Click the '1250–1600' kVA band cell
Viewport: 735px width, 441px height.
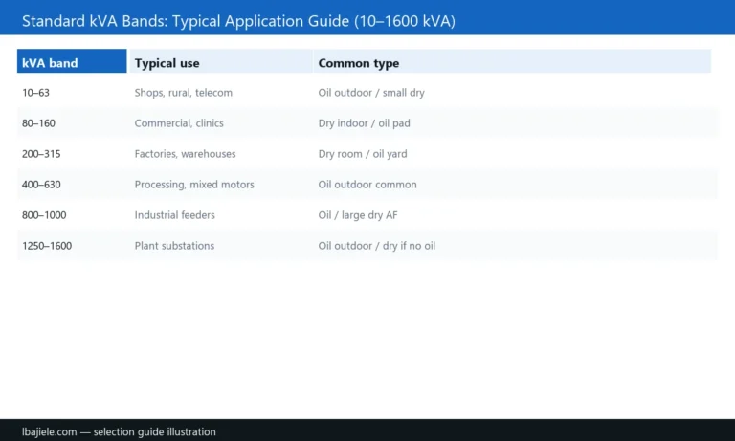(47, 246)
